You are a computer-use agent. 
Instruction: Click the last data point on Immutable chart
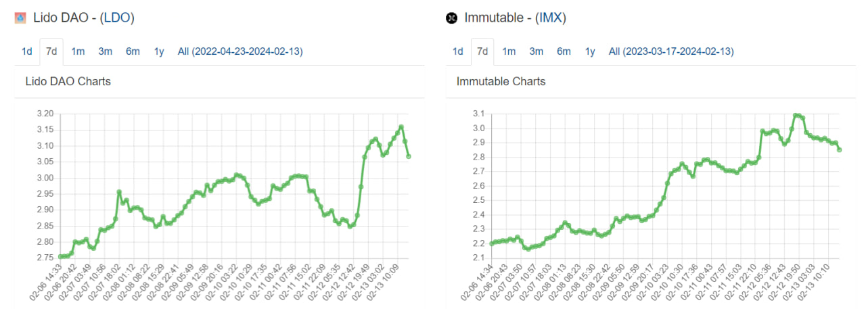pyautogui.click(x=840, y=150)
